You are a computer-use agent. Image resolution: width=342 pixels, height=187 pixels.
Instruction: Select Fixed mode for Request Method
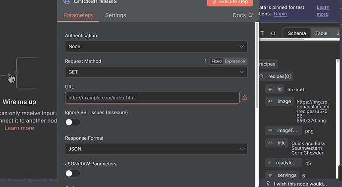click(217, 62)
